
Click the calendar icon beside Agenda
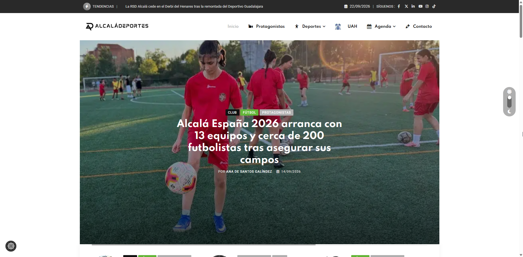click(x=369, y=26)
